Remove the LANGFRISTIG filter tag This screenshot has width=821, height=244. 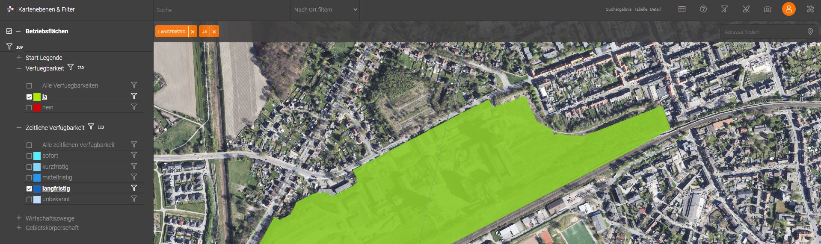pyautogui.click(x=193, y=32)
